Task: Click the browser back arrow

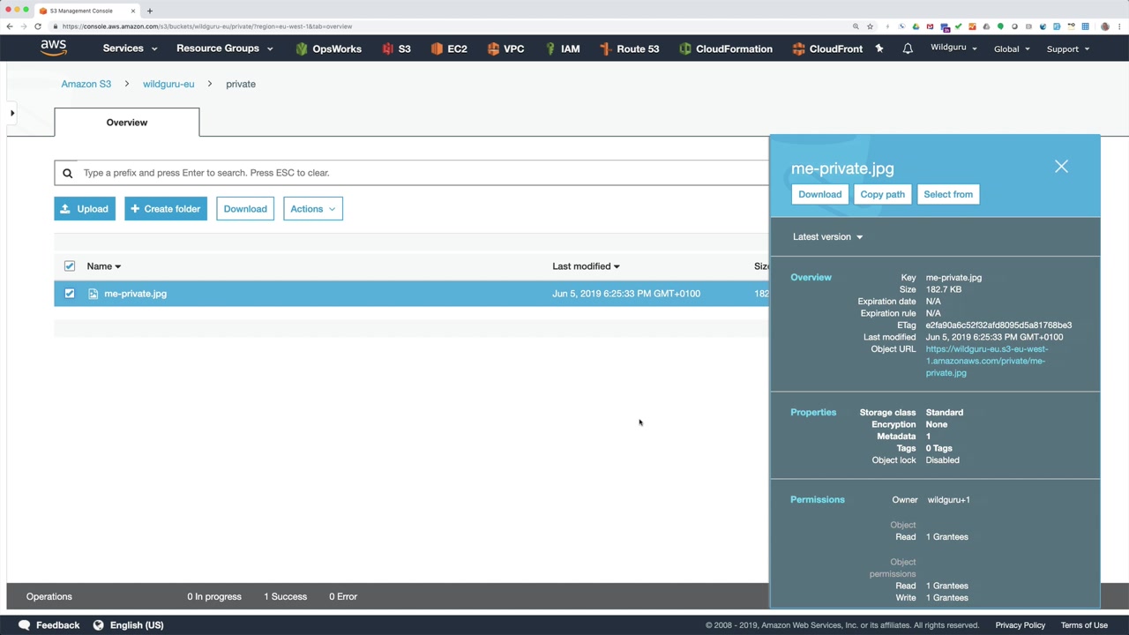Action: (10, 26)
